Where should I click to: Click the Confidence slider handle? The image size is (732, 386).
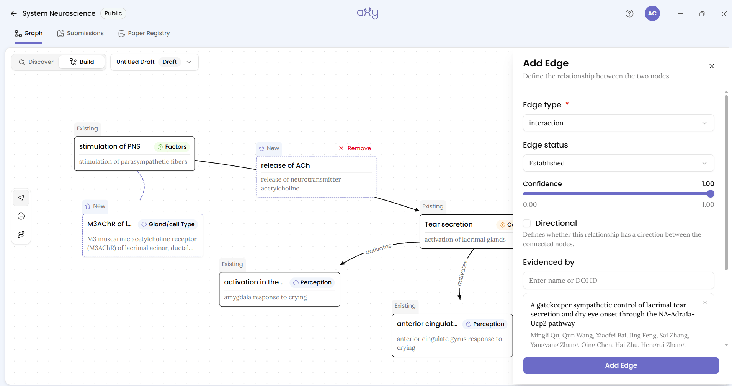(711, 194)
